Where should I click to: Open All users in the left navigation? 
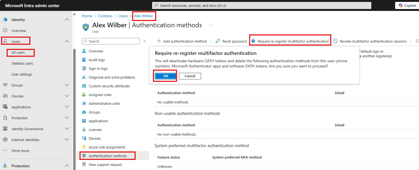[x=18, y=52]
